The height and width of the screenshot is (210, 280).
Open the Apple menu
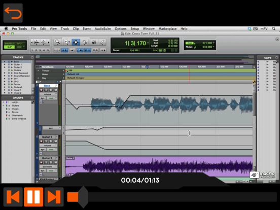coord(6,29)
